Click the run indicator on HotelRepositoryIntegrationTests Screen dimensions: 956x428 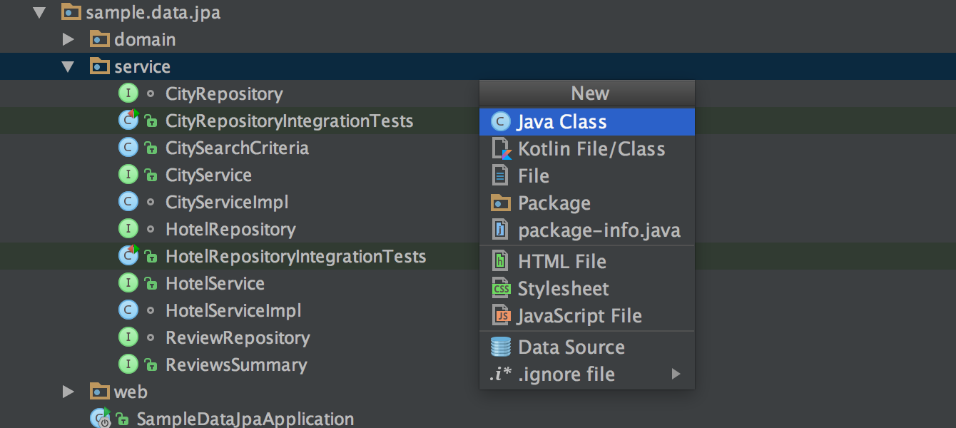click(136, 250)
